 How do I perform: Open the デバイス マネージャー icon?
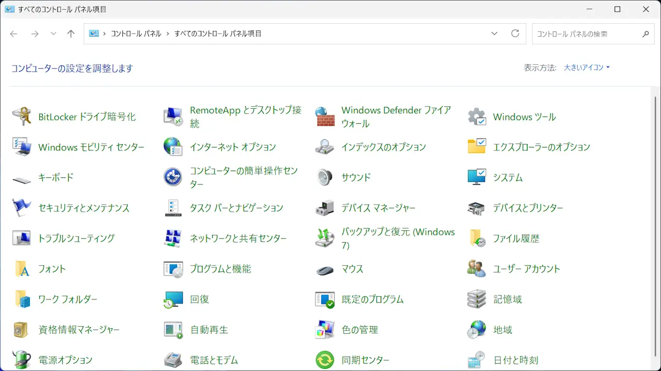tap(325, 208)
